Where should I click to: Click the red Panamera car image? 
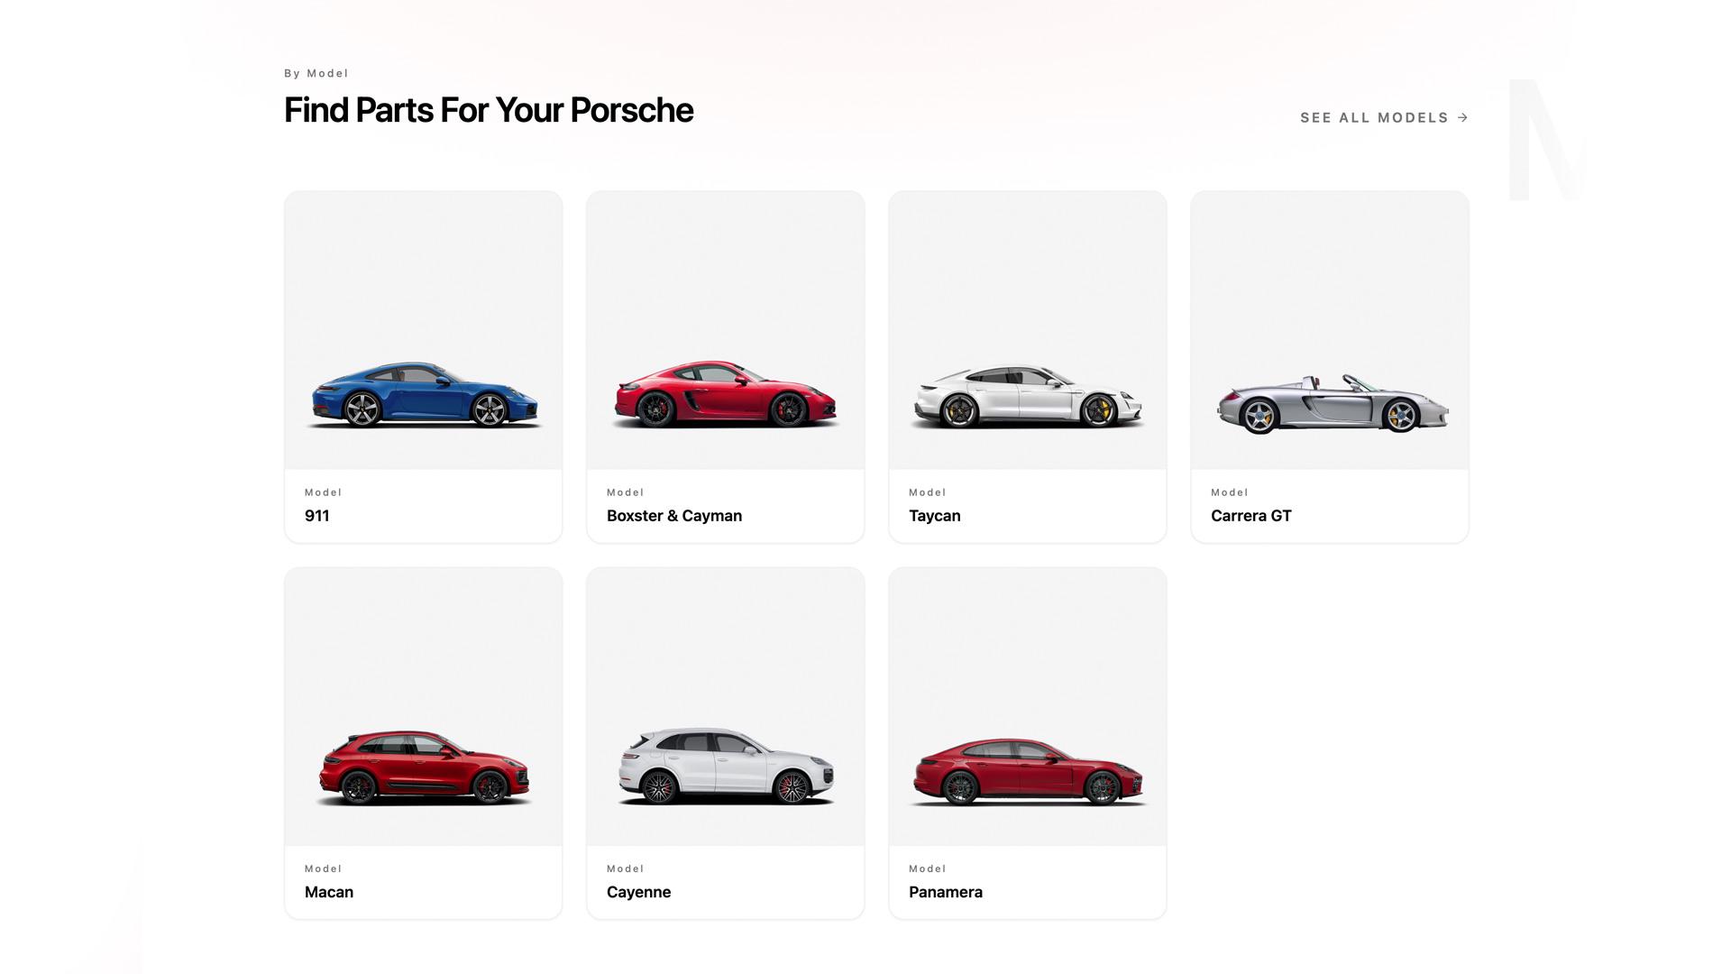[x=1028, y=772]
